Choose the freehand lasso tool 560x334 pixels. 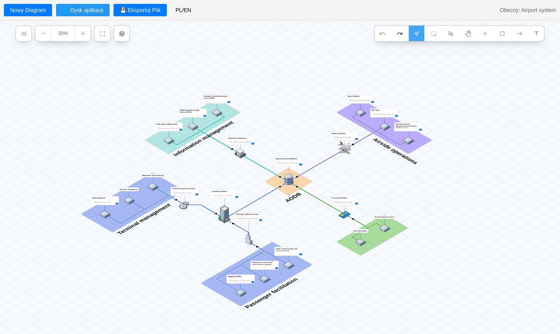(x=451, y=33)
